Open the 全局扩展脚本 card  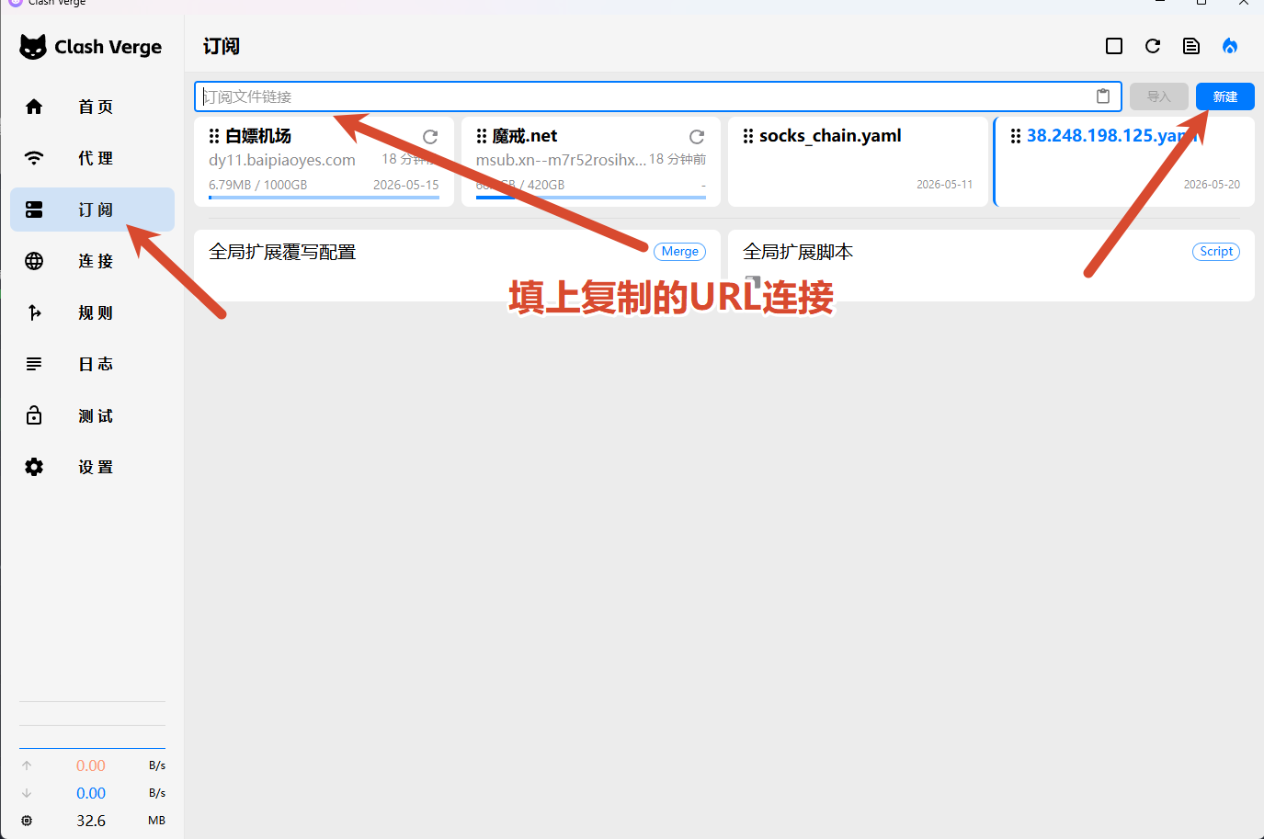point(991,266)
